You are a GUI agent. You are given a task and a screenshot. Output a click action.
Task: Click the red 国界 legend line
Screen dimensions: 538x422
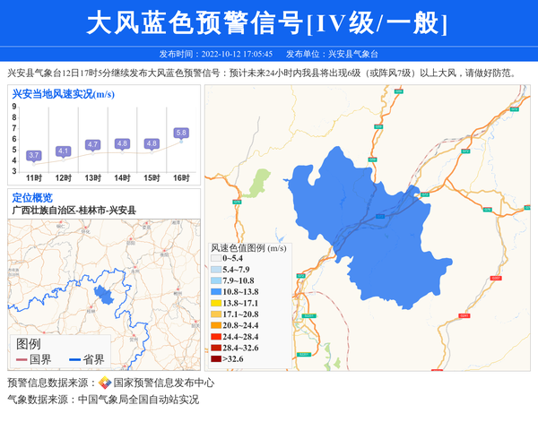pos(22,359)
